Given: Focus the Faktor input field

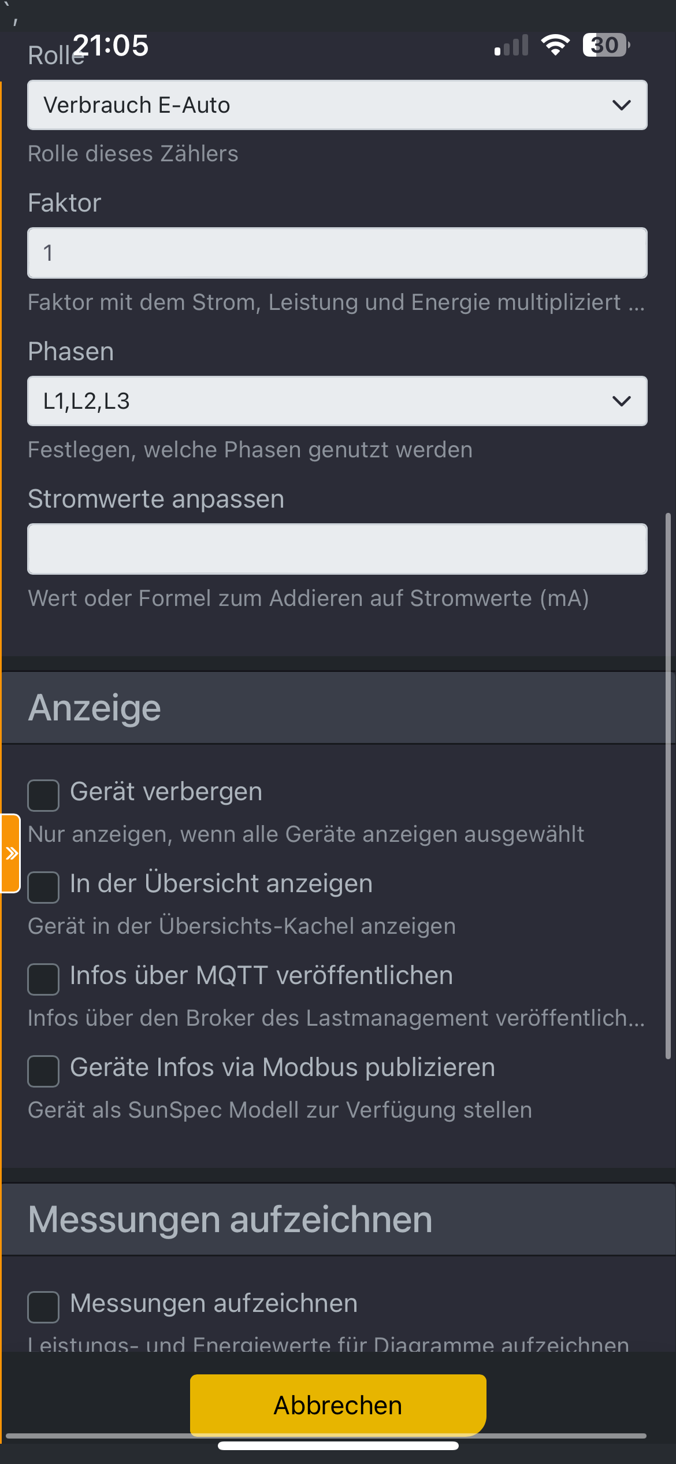Looking at the screenshot, I should pyautogui.click(x=337, y=253).
